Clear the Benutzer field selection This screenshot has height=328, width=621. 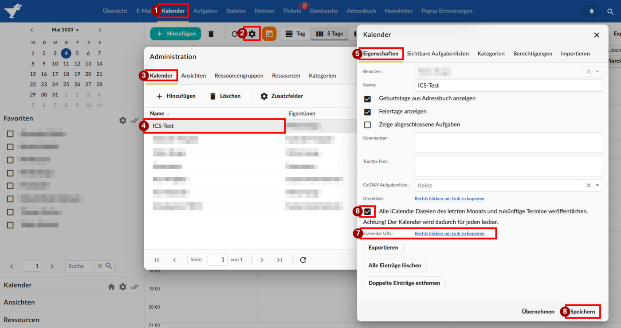[x=589, y=72]
